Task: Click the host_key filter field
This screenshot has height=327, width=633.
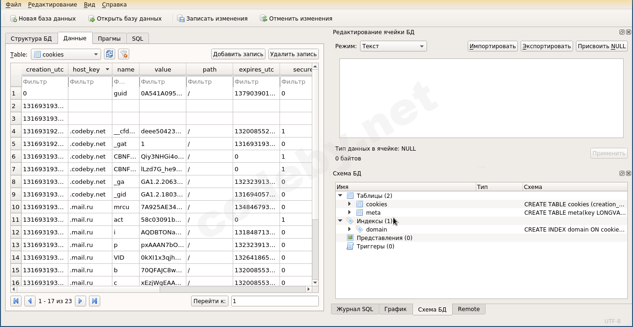Action: (x=90, y=82)
